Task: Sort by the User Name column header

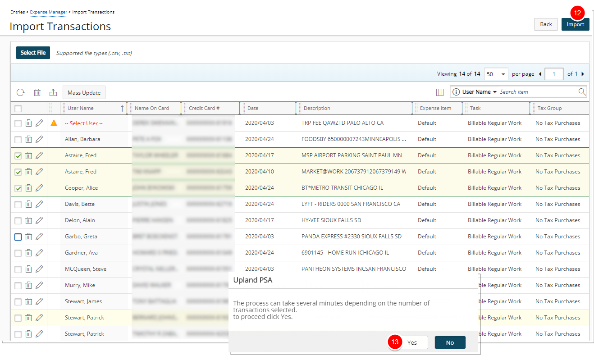Action: click(x=94, y=108)
